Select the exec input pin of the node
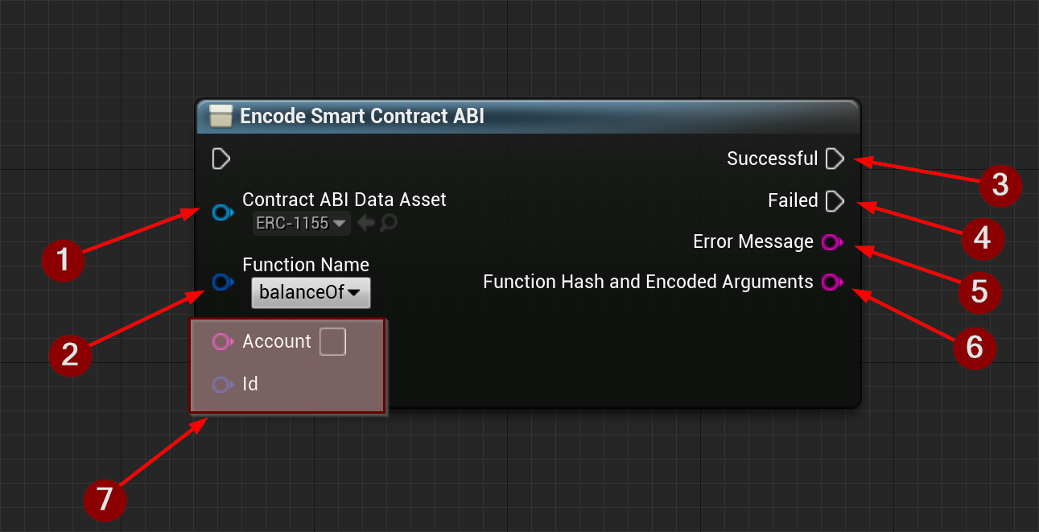This screenshot has height=532, width=1039. coord(221,159)
